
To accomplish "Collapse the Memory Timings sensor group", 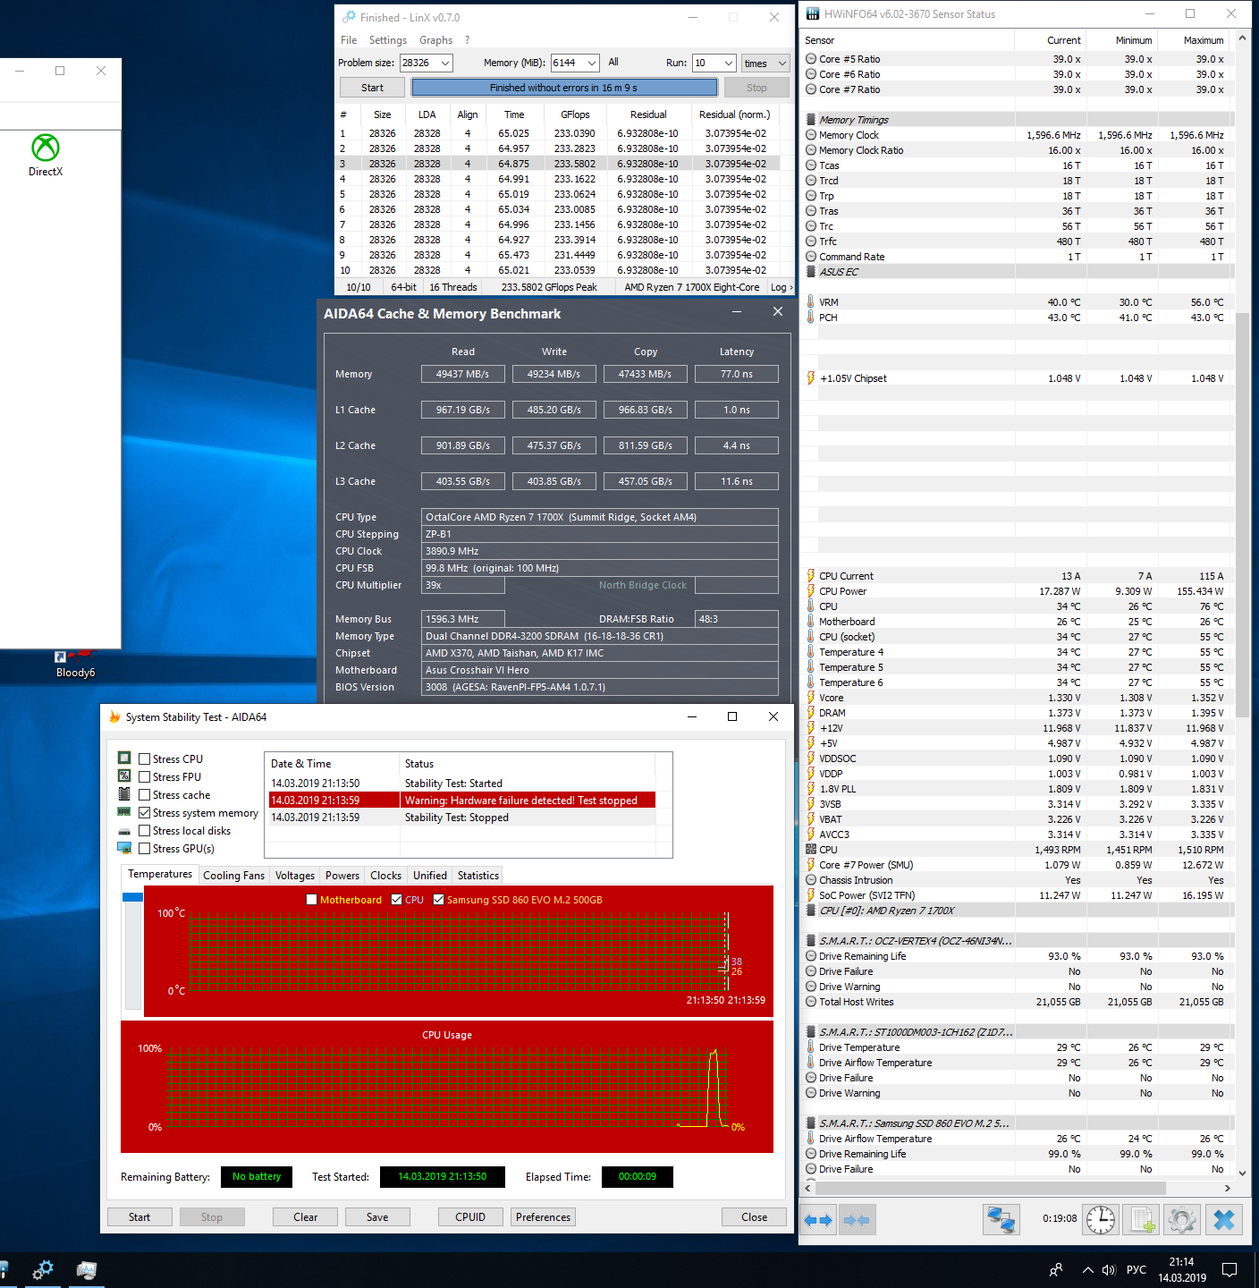I will pos(810,120).
